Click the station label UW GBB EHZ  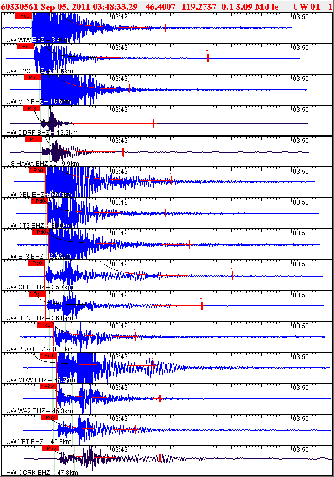pyautogui.click(x=26, y=287)
